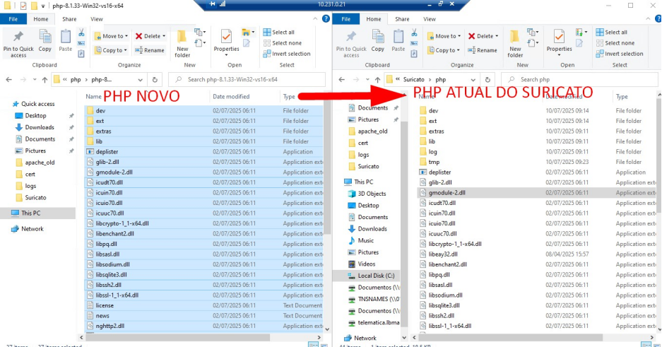Select libeay32.dll in the Suricato php folder

(443, 254)
